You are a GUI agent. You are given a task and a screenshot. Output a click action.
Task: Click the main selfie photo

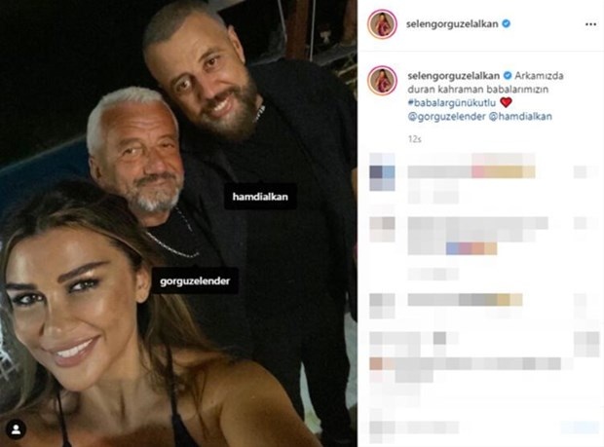(x=178, y=223)
